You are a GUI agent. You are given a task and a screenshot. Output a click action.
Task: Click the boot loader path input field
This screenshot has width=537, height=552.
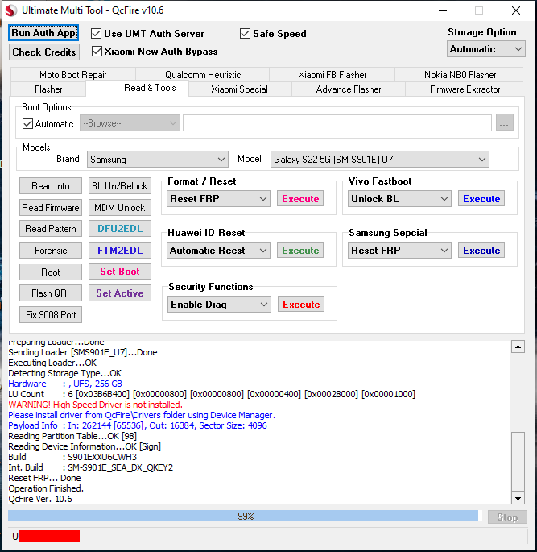(x=337, y=122)
